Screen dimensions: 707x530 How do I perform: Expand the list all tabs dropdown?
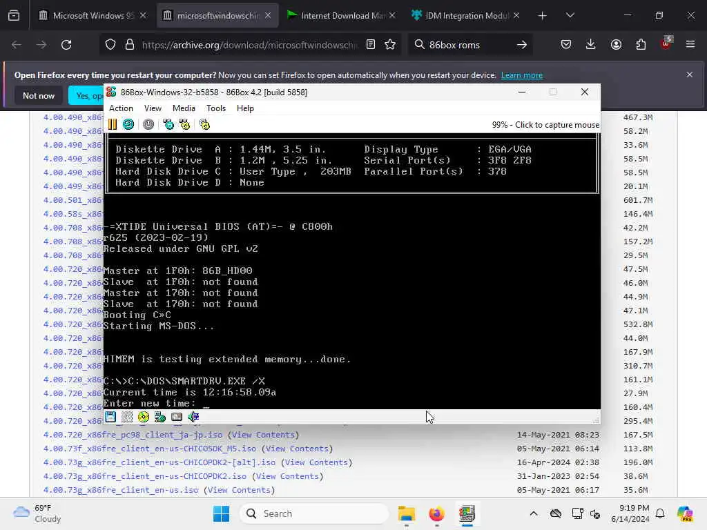570,16
